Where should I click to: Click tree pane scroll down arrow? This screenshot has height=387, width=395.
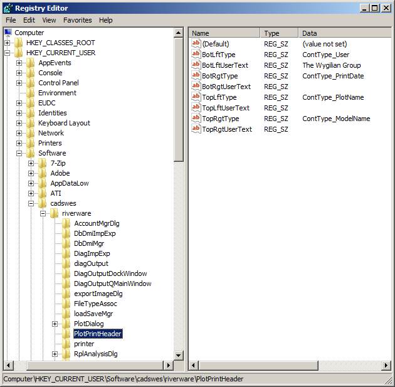click(178, 356)
